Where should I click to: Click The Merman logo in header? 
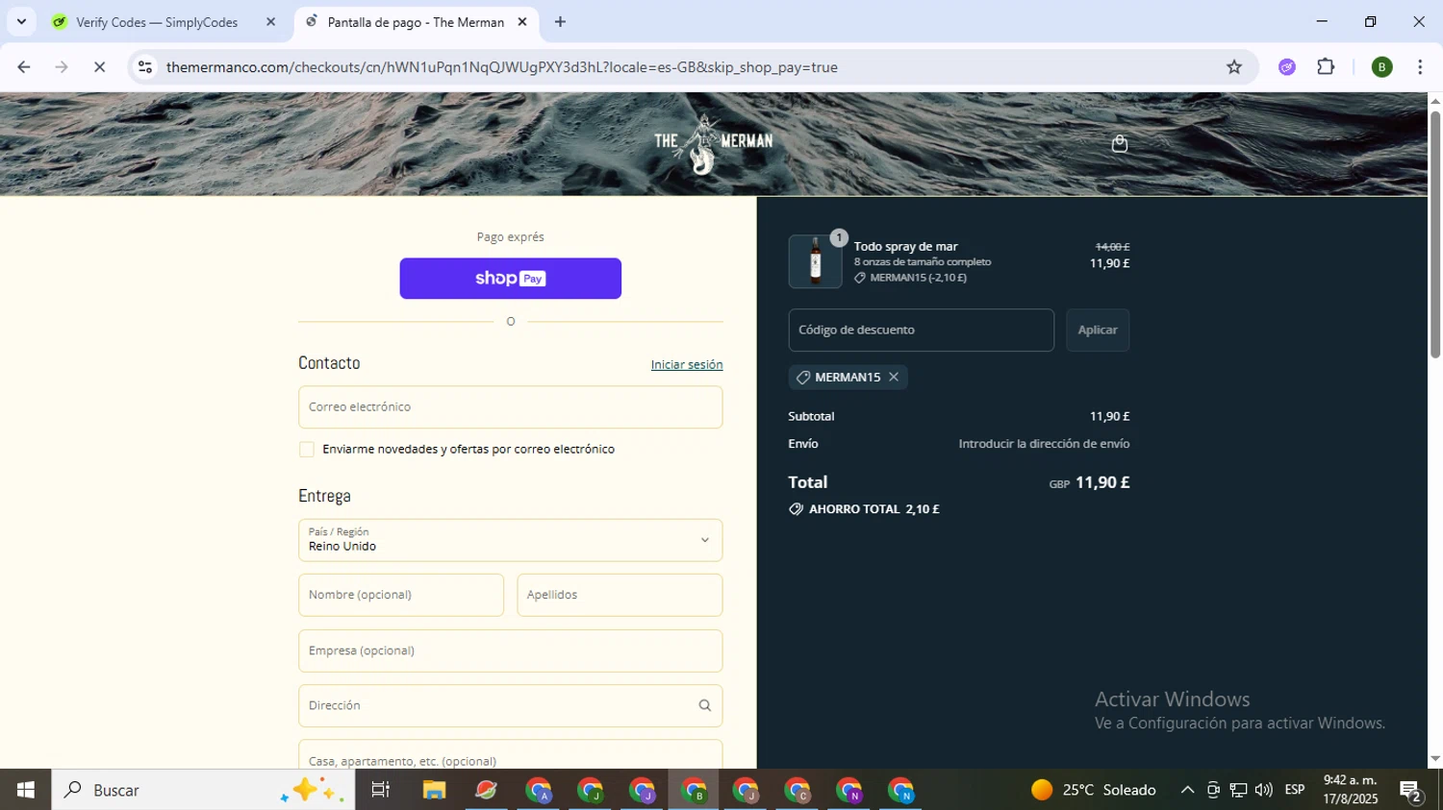[x=713, y=144]
